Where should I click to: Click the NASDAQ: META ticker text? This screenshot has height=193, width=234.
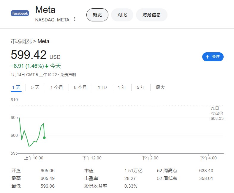52,20
